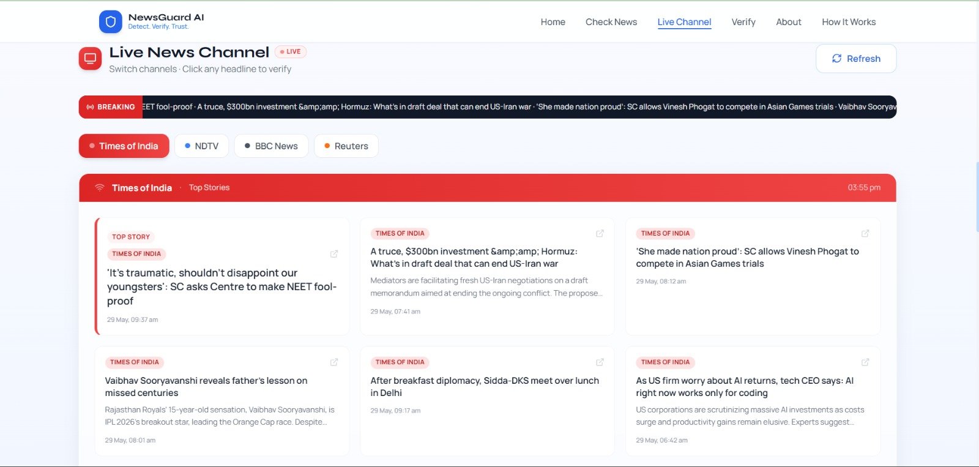The width and height of the screenshot is (979, 467).
Task: Verify headline about Vinesh Phogat Asian Games trials
Action: click(748, 258)
